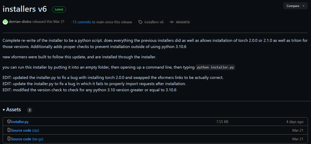The height and width of the screenshot is (144, 311).
Task: Download the installer.py asset
Action: click(x=20, y=122)
